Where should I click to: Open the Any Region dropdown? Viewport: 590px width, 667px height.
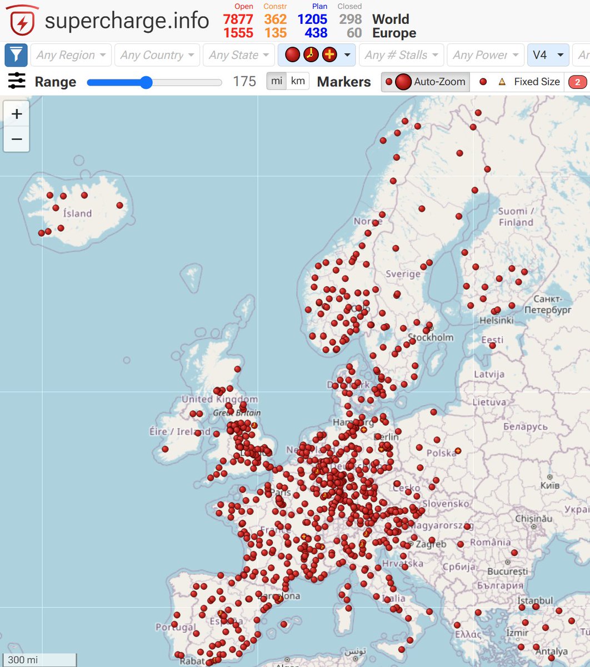[x=70, y=54]
